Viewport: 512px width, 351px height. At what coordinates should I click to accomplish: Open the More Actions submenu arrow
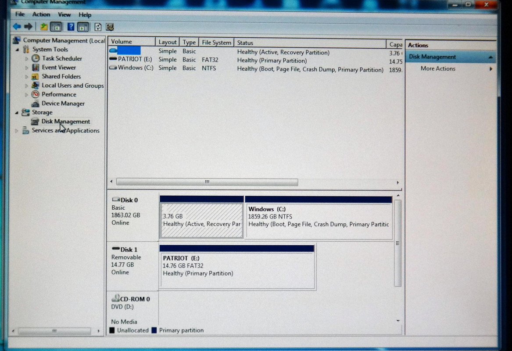tap(491, 69)
